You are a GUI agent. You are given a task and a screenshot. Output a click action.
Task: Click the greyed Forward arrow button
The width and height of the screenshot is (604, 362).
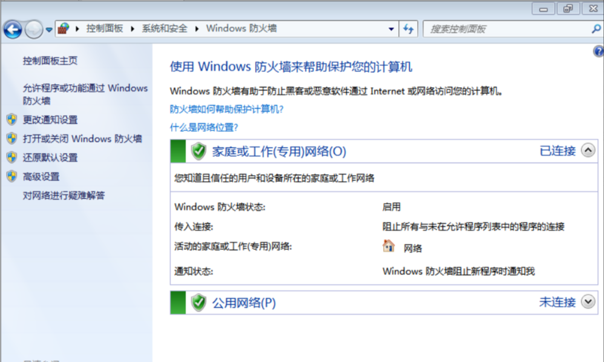coord(33,29)
